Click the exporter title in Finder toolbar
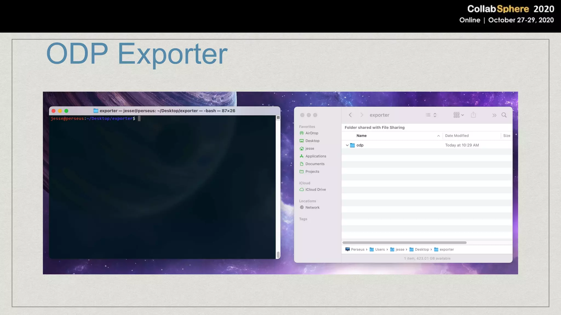This screenshot has height=315, width=561. pos(379,115)
